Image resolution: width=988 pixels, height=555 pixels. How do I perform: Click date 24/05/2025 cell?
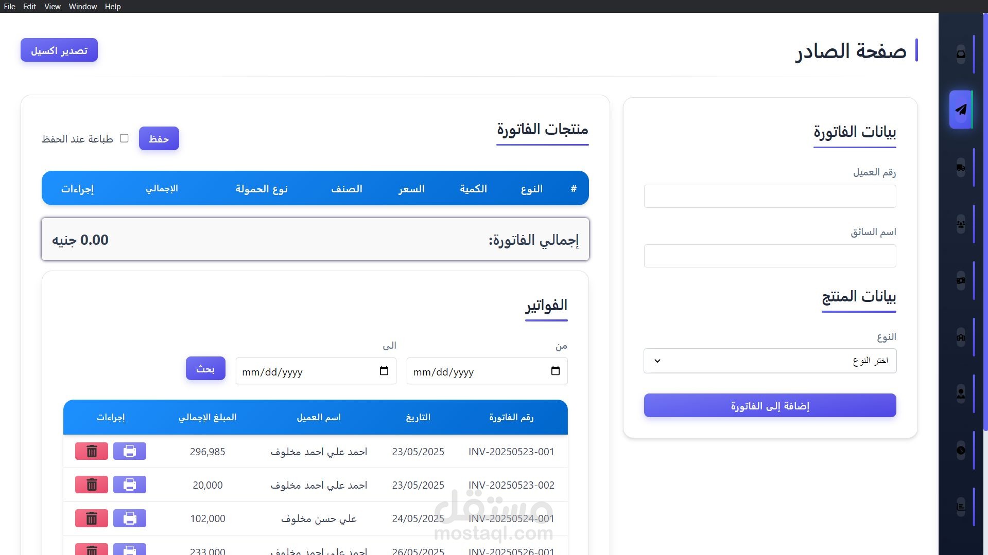(x=418, y=518)
